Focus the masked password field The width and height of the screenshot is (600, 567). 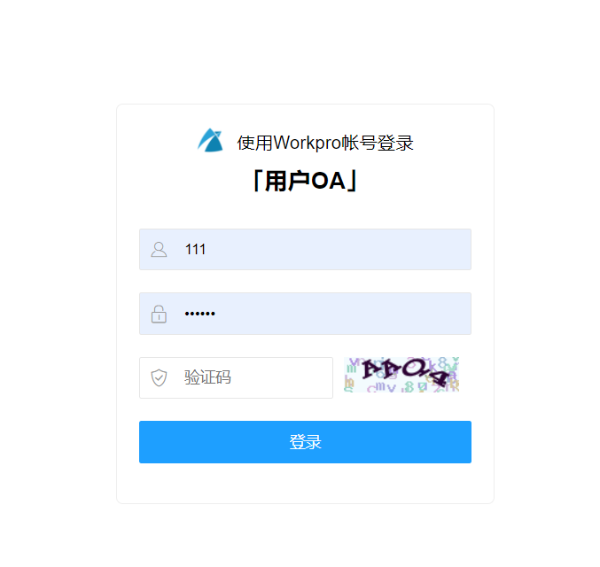click(306, 314)
